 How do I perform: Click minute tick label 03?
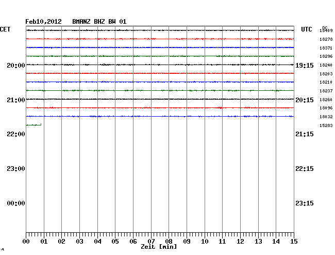tap(80, 242)
